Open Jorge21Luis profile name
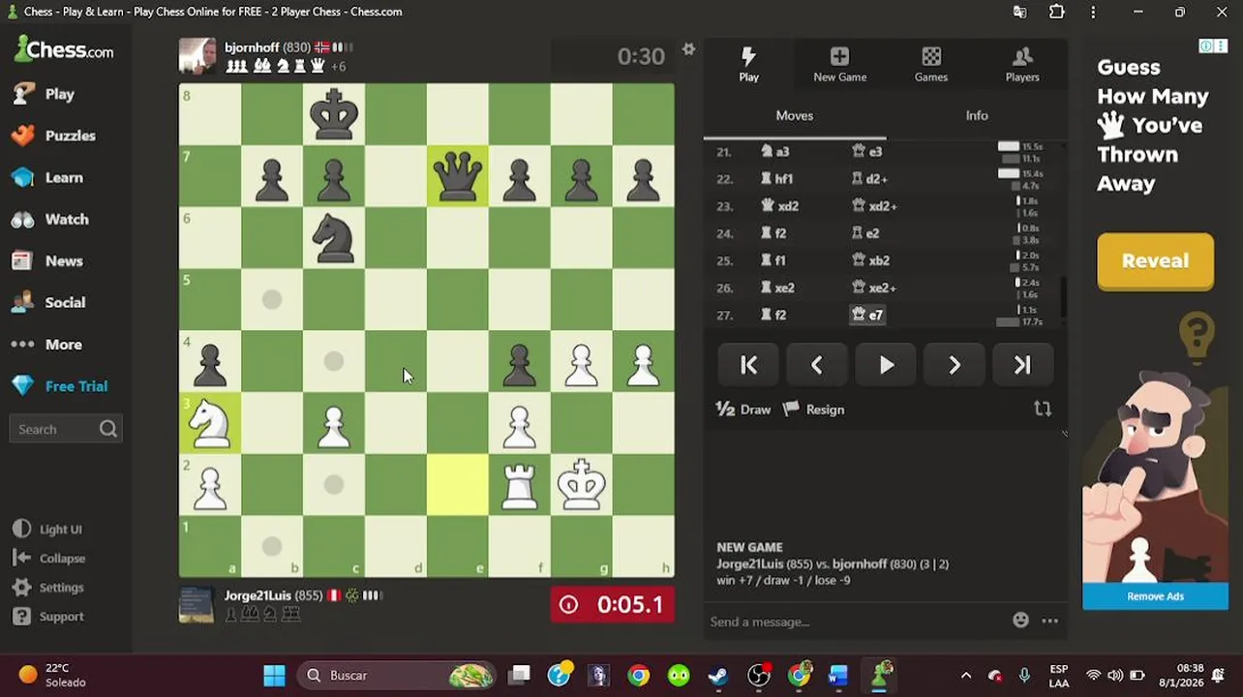The image size is (1243, 697). coord(258,595)
